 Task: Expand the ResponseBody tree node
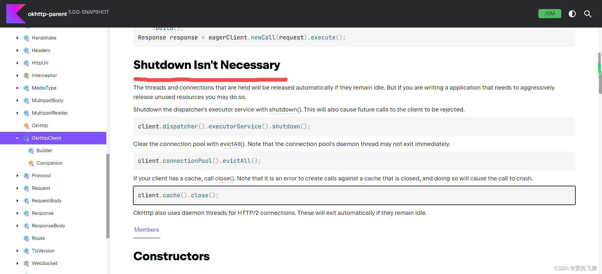tap(18, 226)
